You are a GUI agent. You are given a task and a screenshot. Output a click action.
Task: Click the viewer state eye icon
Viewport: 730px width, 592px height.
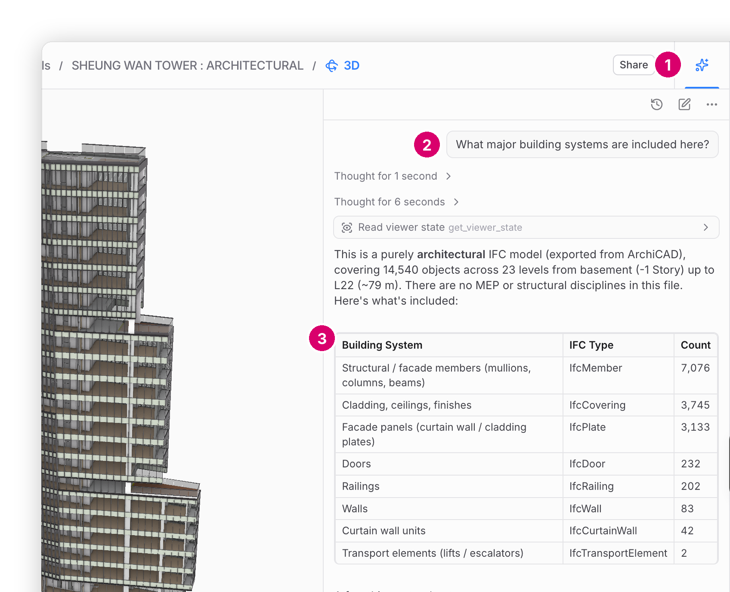coord(347,228)
